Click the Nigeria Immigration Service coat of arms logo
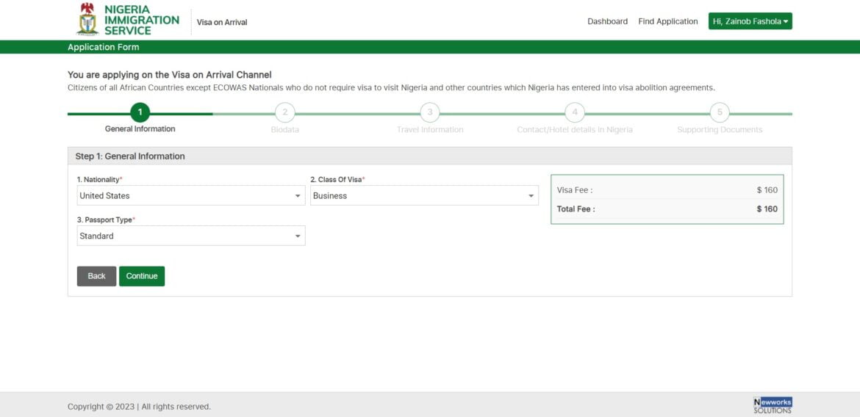This screenshot has height=417, width=860. [x=87, y=18]
